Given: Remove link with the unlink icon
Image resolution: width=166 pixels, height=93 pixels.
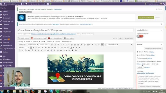Looking at the screenshot, I should pyautogui.click(x=85, y=45).
